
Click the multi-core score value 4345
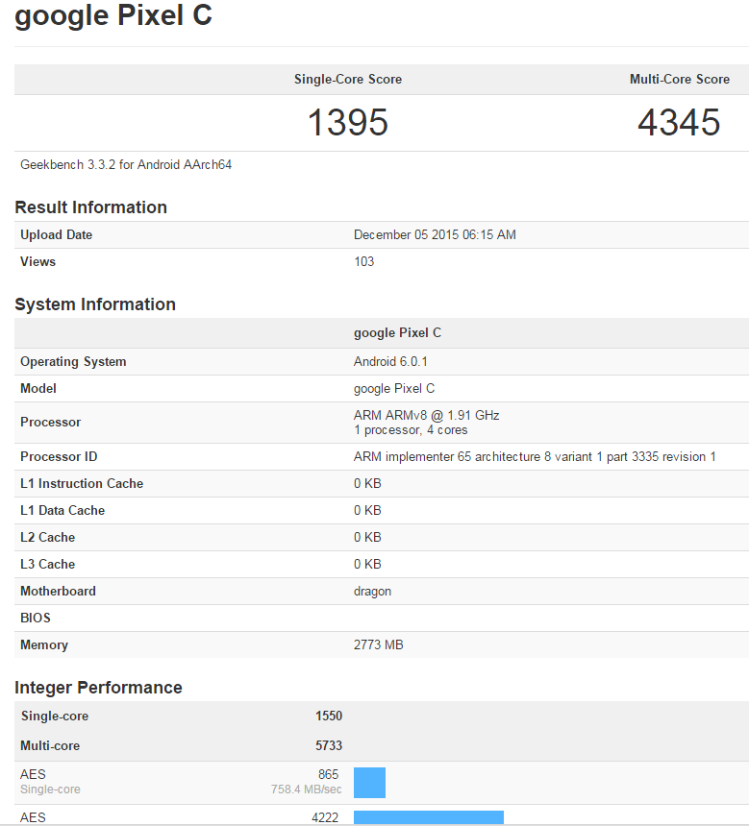679,122
